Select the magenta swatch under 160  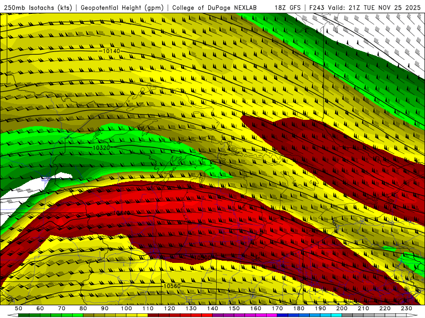click(x=261, y=315)
